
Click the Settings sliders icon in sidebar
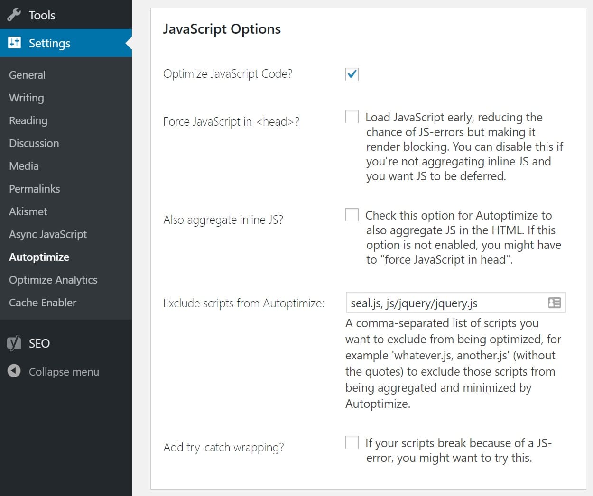pyautogui.click(x=14, y=43)
